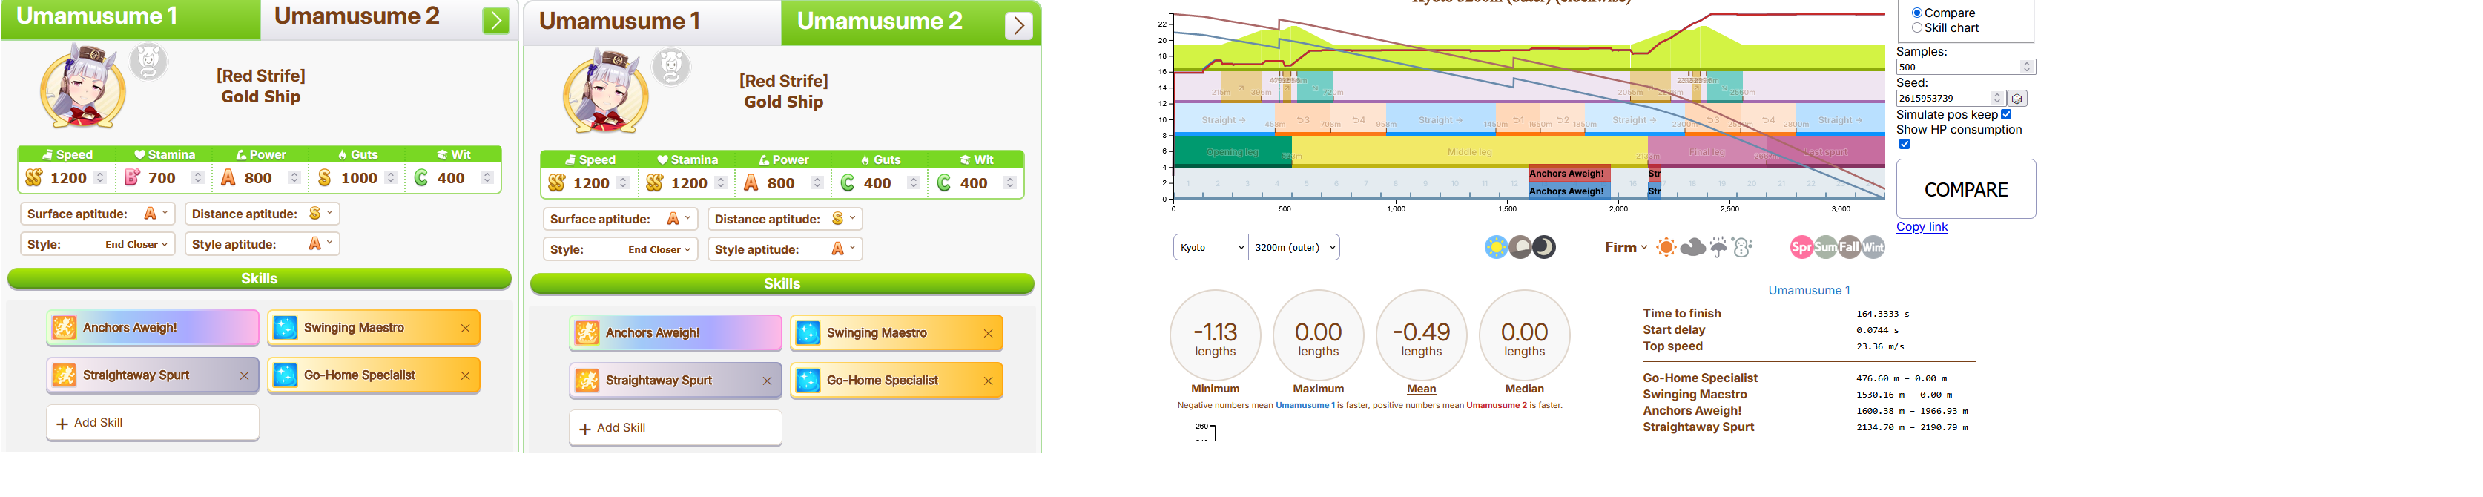Open Distance aptitude dropdown in Stamina 700 panel
The image size is (2483, 497).
click(261, 214)
